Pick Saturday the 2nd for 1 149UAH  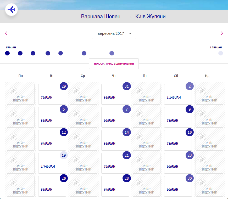tap(178, 94)
